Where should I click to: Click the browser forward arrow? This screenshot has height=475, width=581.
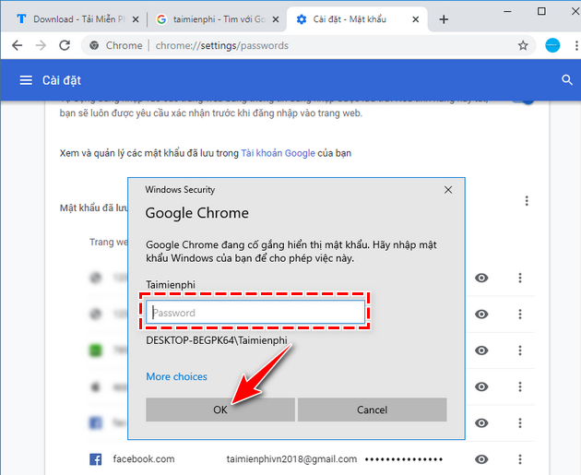tap(41, 45)
